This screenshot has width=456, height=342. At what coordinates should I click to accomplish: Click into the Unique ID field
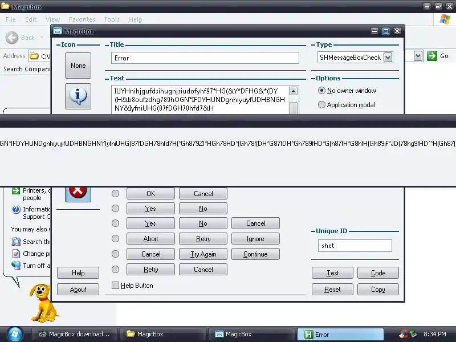(355, 246)
